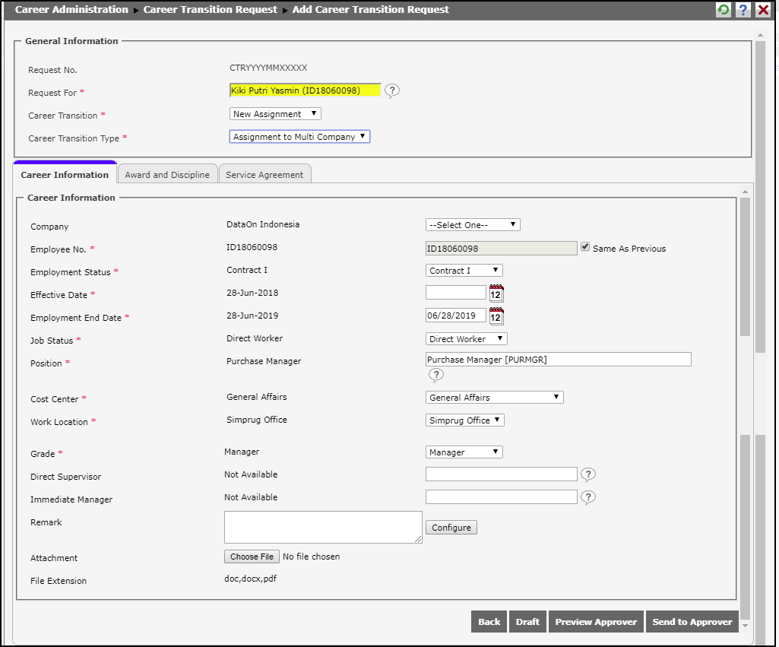Screen dimensions: 779x647
Task: Click lookup icon below Position field
Action: point(436,375)
